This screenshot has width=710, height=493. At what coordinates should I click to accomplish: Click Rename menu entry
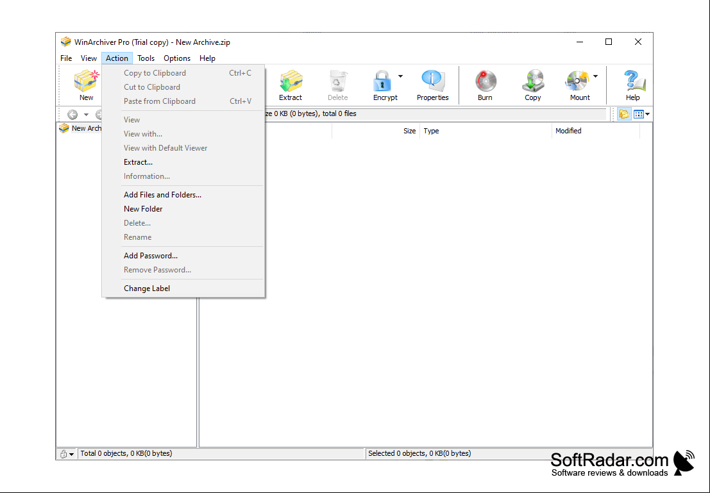click(183, 237)
